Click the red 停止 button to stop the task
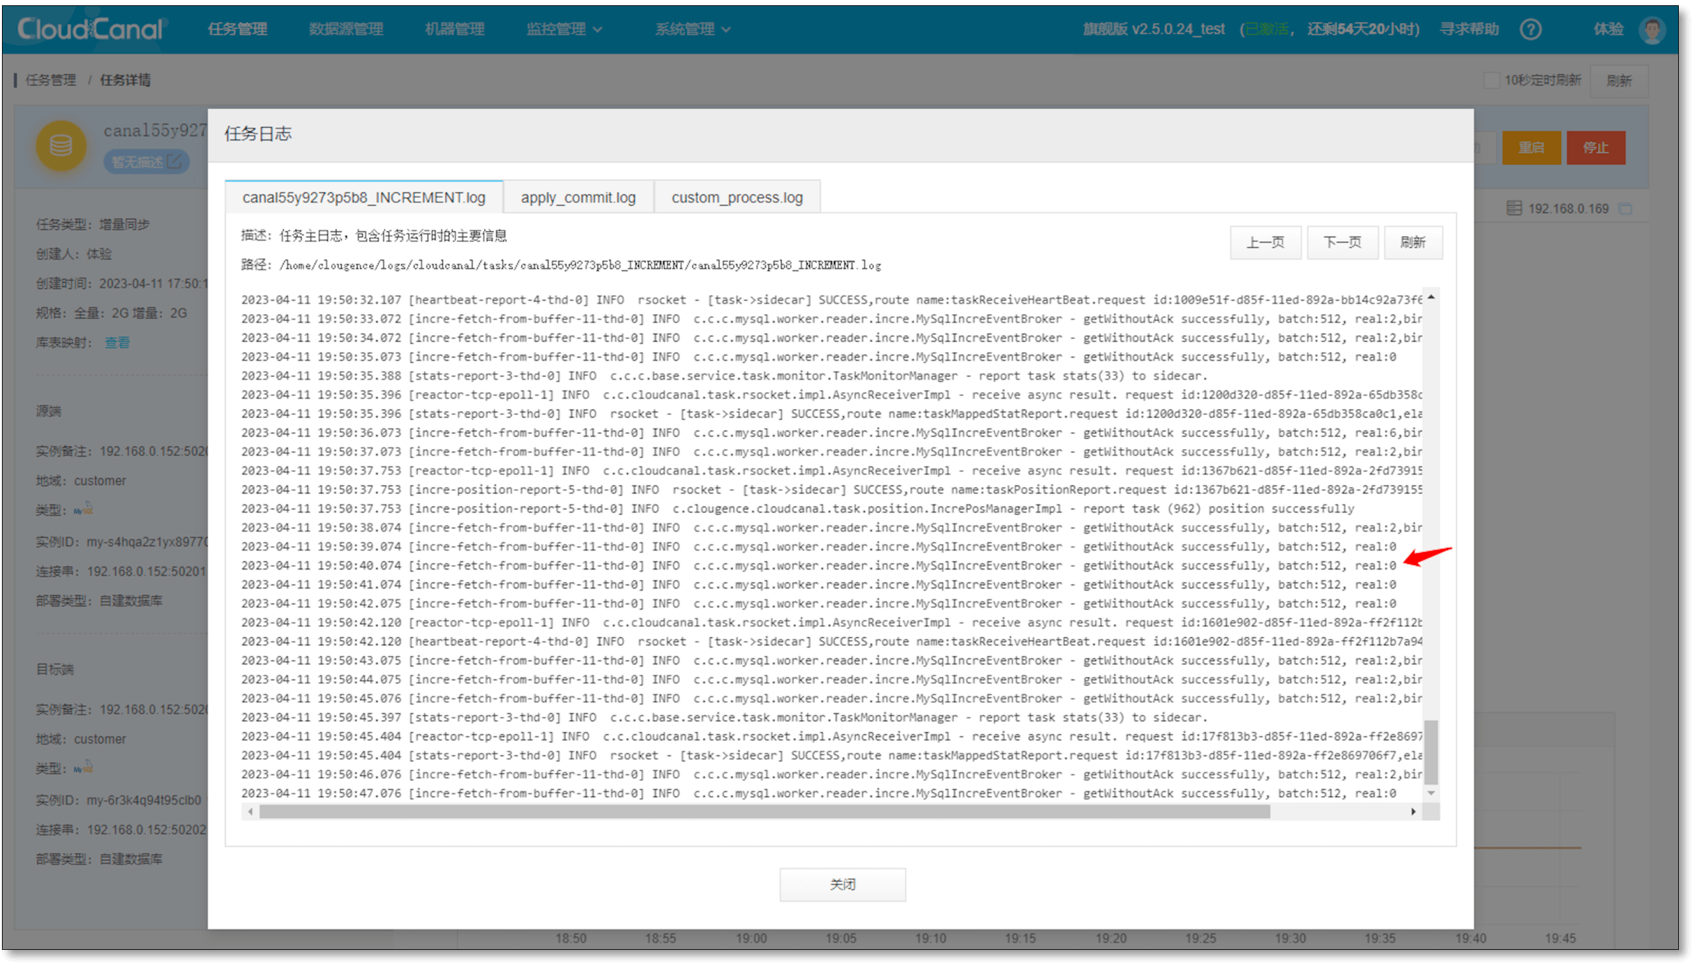Image resolution: width=1698 pixels, height=969 pixels. (1596, 148)
